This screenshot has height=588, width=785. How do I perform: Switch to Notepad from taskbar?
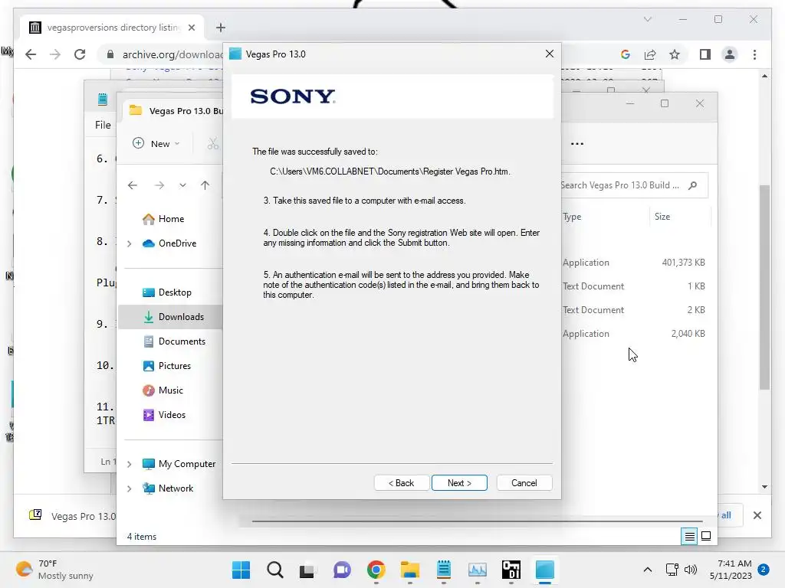coord(444,570)
